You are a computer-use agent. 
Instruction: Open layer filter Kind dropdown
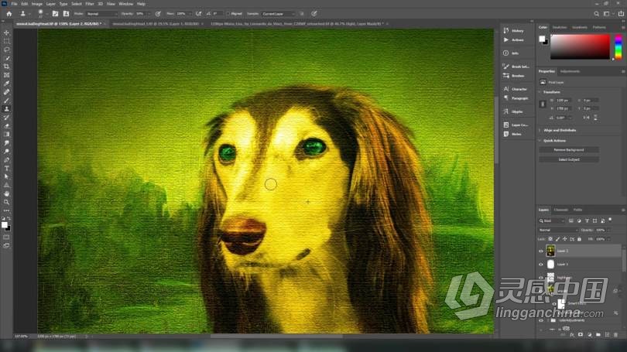[551, 220]
